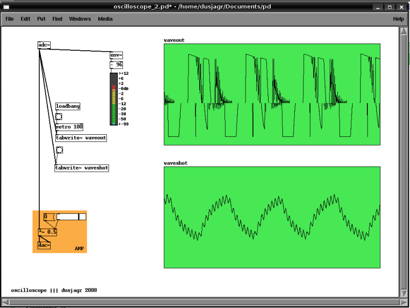This screenshot has height=308, width=410.
Task: Click the number box showing 0
Action: [49, 217]
